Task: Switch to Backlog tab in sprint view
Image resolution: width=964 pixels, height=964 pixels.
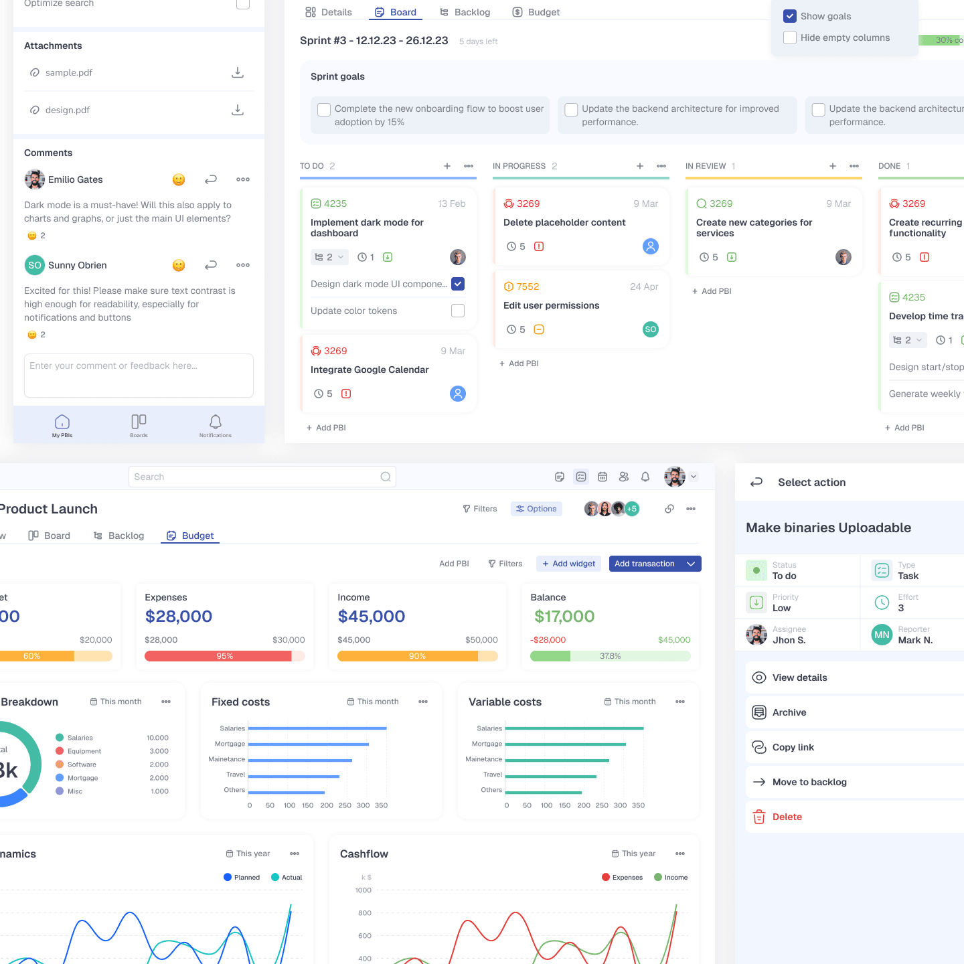Action: click(465, 12)
